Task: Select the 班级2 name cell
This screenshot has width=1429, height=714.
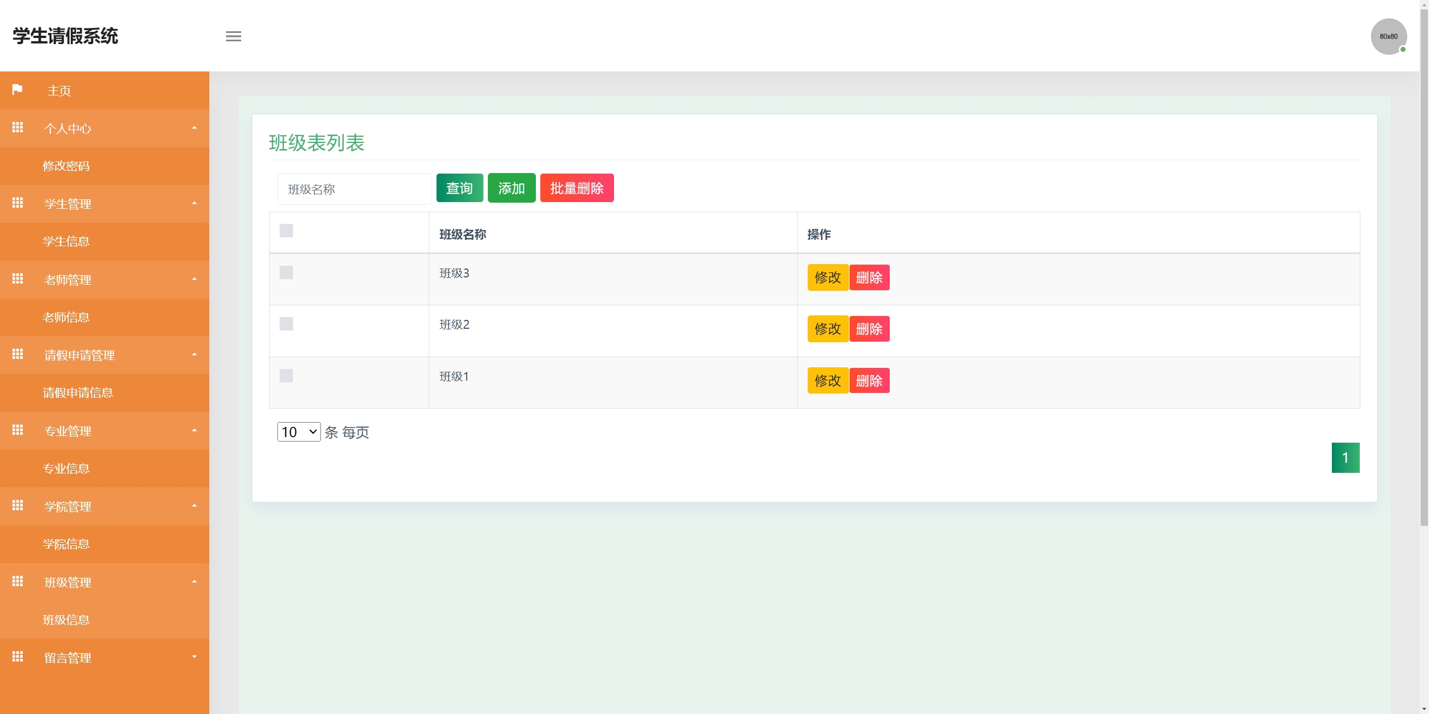Action: 613,331
